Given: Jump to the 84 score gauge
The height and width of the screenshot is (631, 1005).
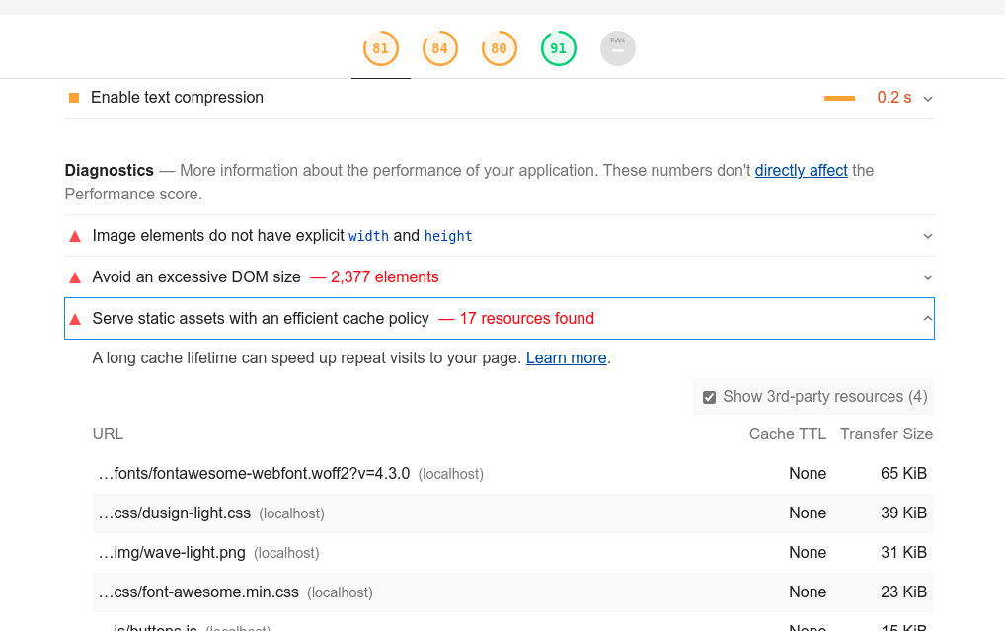Looking at the screenshot, I should click(x=439, y=48).
